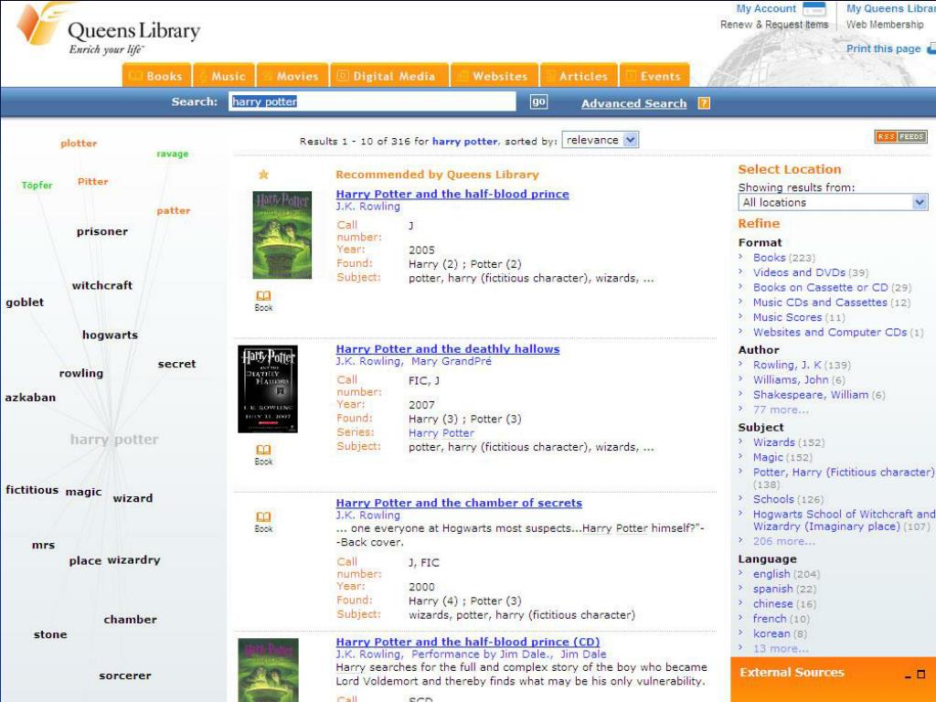The width and height of the screenshot is (936, 702).
Task: Open the Music tab
Action: coord(224,76)
